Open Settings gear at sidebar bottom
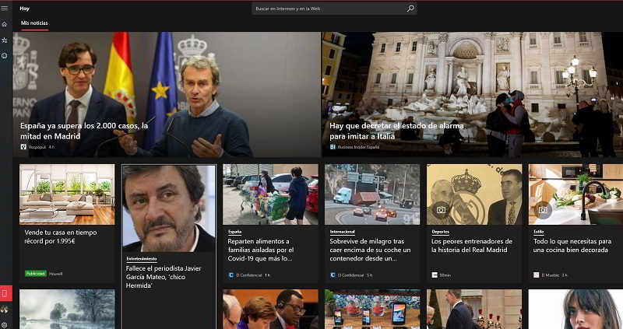This screenshot has height=329, width=623. [5, 324]
